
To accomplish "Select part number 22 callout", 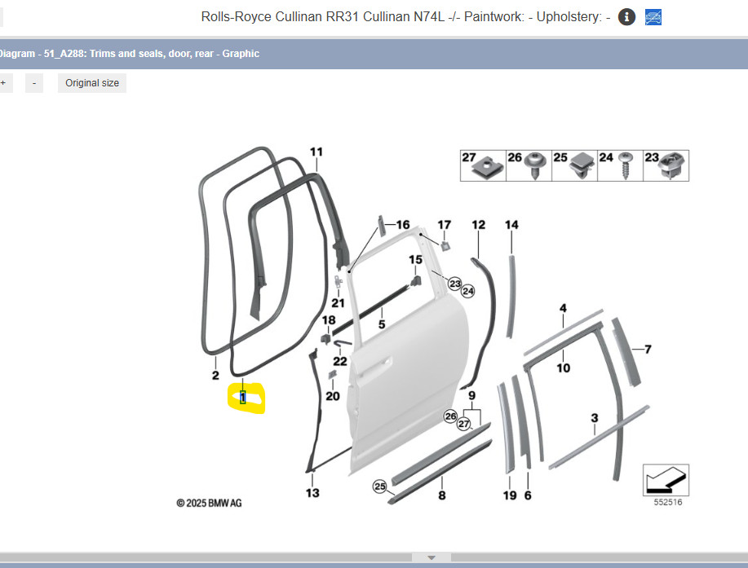I will pos(340,361).
